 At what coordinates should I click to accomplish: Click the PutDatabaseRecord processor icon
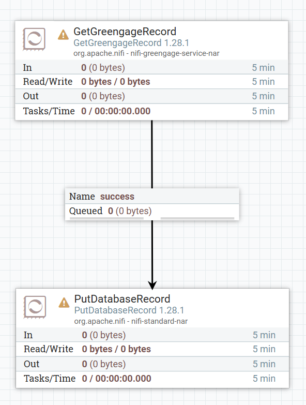pyautogui.click(x=35, y=307)
